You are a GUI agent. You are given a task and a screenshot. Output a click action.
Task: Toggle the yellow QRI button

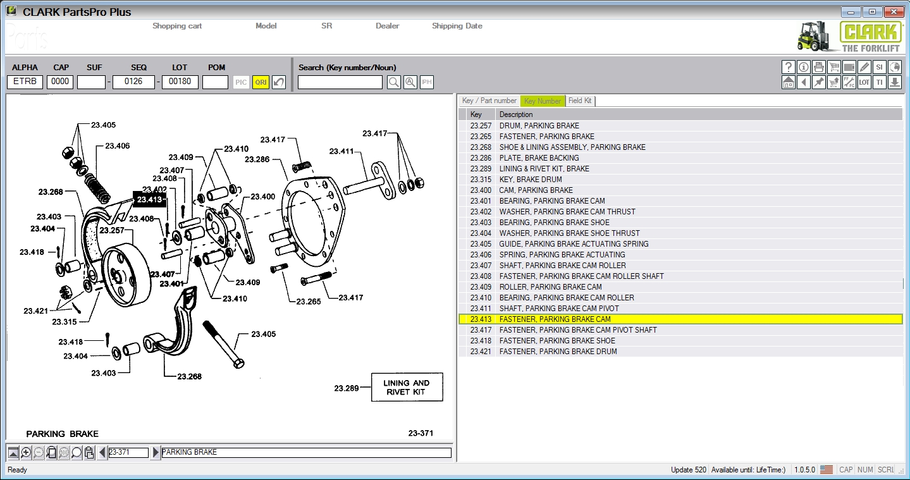point(260,82)
